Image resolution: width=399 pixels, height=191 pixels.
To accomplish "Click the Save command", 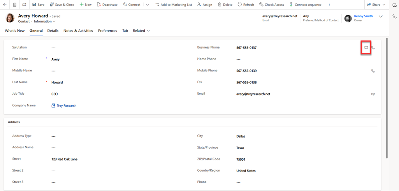I will 38,5.
